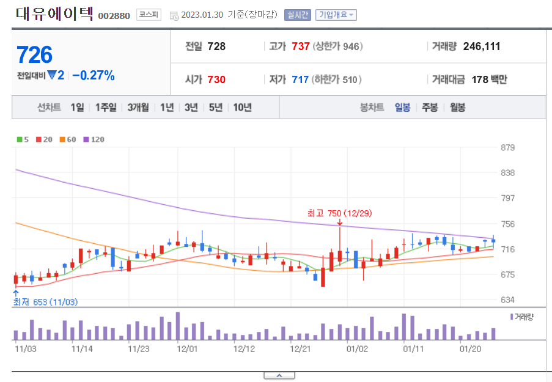Image resolution: width=552 pixels, height=382 pixels.
Task: Click the green 5-day moving average legend
Action: pos(23,139)
